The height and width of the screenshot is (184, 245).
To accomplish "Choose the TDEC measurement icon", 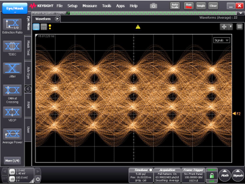I will [13, 46].
